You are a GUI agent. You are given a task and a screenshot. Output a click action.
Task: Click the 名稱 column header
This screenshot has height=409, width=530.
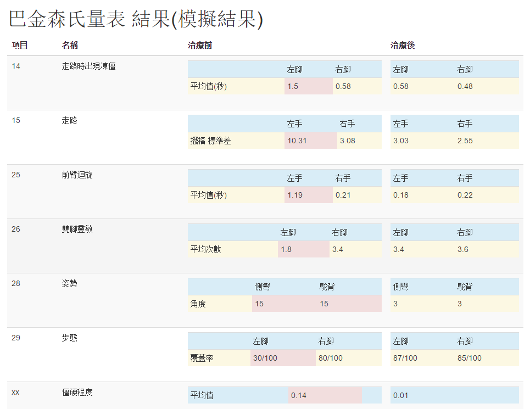pos(70,46)
